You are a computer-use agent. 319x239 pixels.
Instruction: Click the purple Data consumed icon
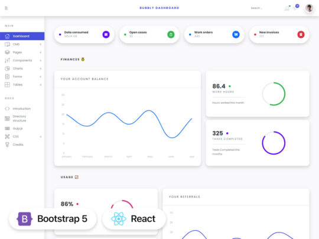(x=106, y=35)
